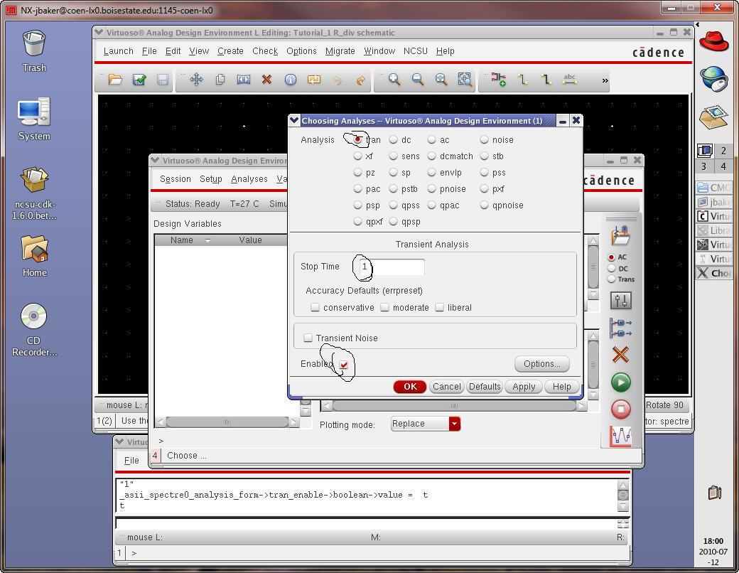Click the blue Properties info icon
739x573 pixels.
click(x=290, y=80)
